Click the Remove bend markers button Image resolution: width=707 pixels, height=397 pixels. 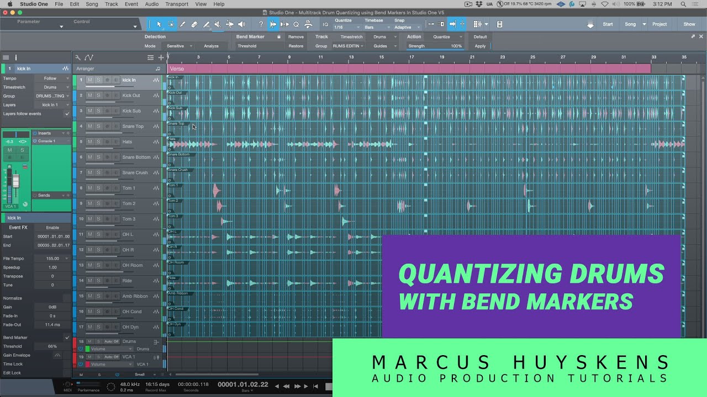click(x=296, y=37)
